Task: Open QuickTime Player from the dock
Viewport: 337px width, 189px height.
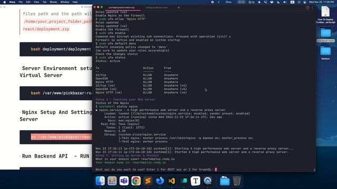Action: 207,181
